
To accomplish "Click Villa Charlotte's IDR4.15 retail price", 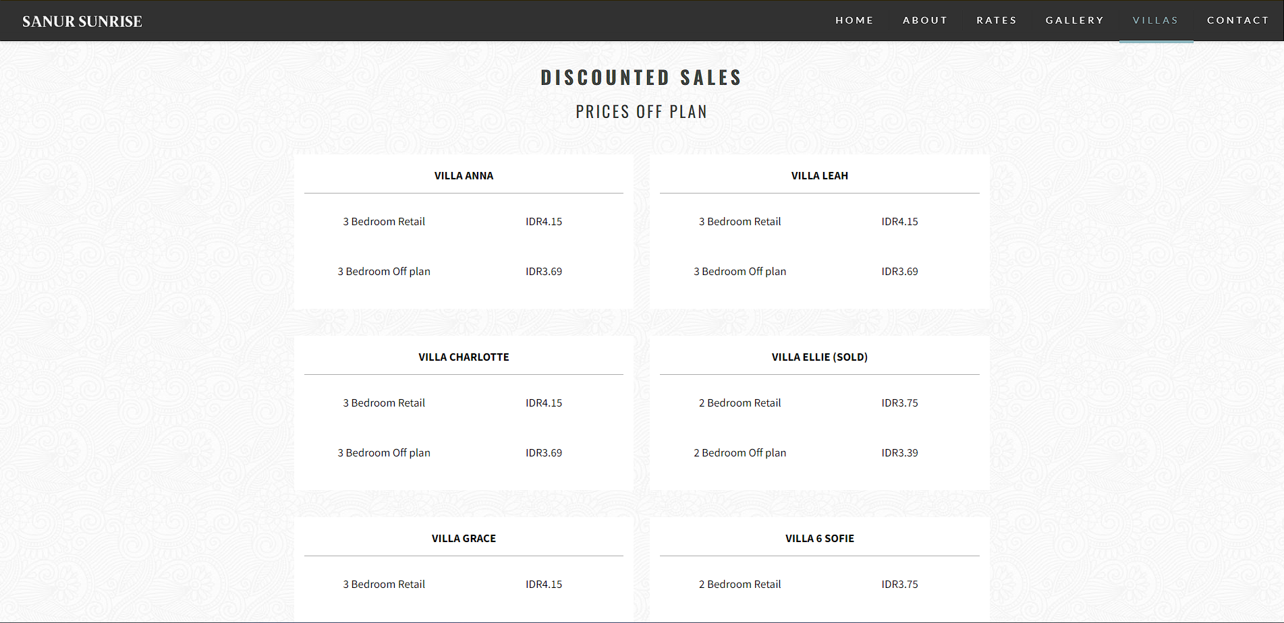I will coord(544,403).
